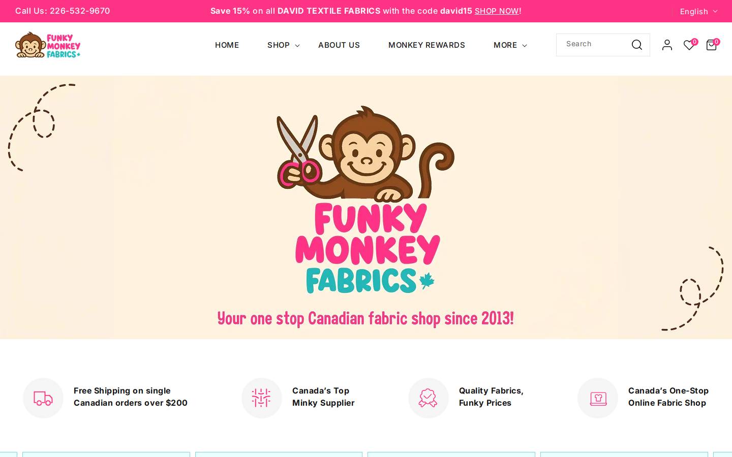Open the account profile icon
732x457 pixels.
pos(667,45)
